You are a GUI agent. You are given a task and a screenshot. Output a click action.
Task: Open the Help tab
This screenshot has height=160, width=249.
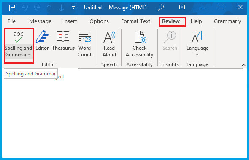pos(196,21)
